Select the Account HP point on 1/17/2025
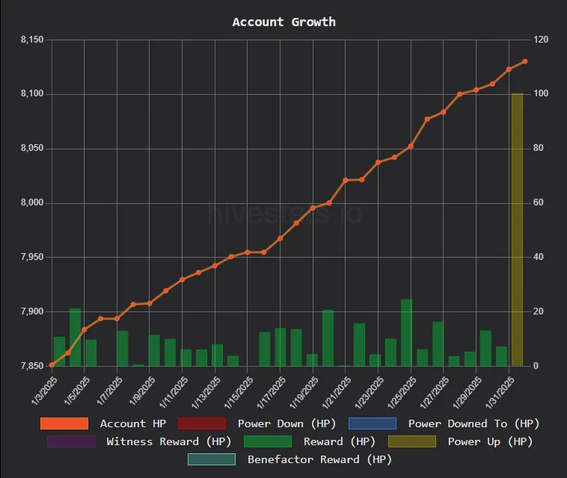The image size is (567, 478). tap(280, 238)
